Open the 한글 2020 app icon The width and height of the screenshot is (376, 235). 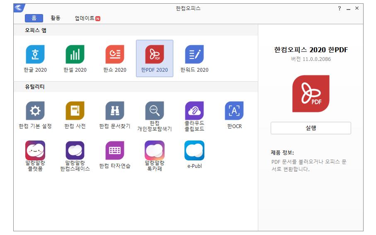35,54
